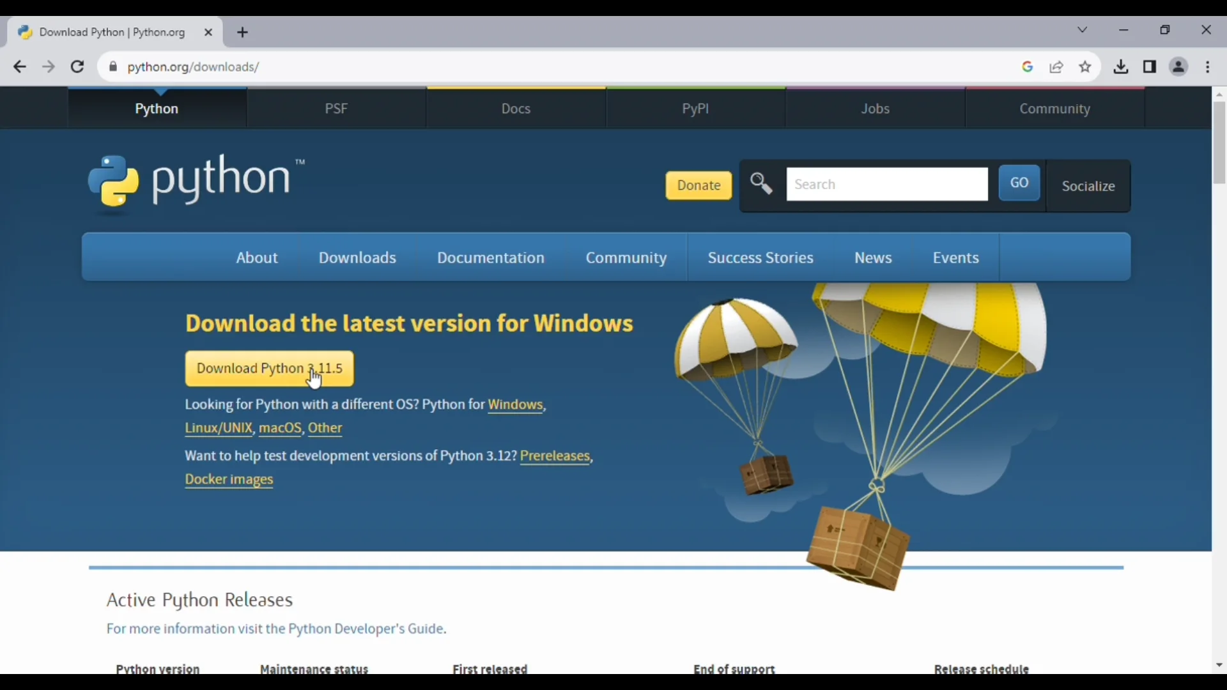Screen dimensions: 1227x690
Task: Click the reading list sidebar icon
Action: tap(1150, 66)
